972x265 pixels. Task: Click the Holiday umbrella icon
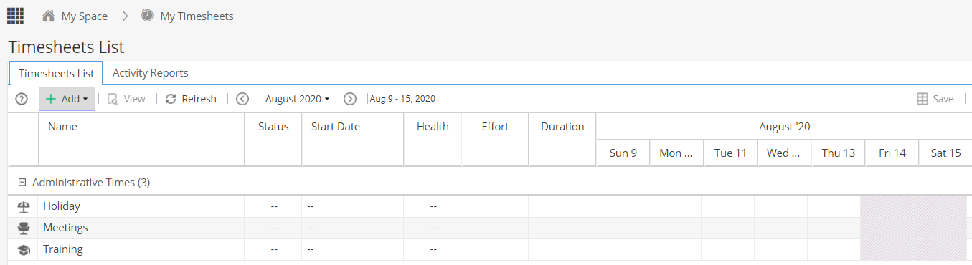[24, 206]
